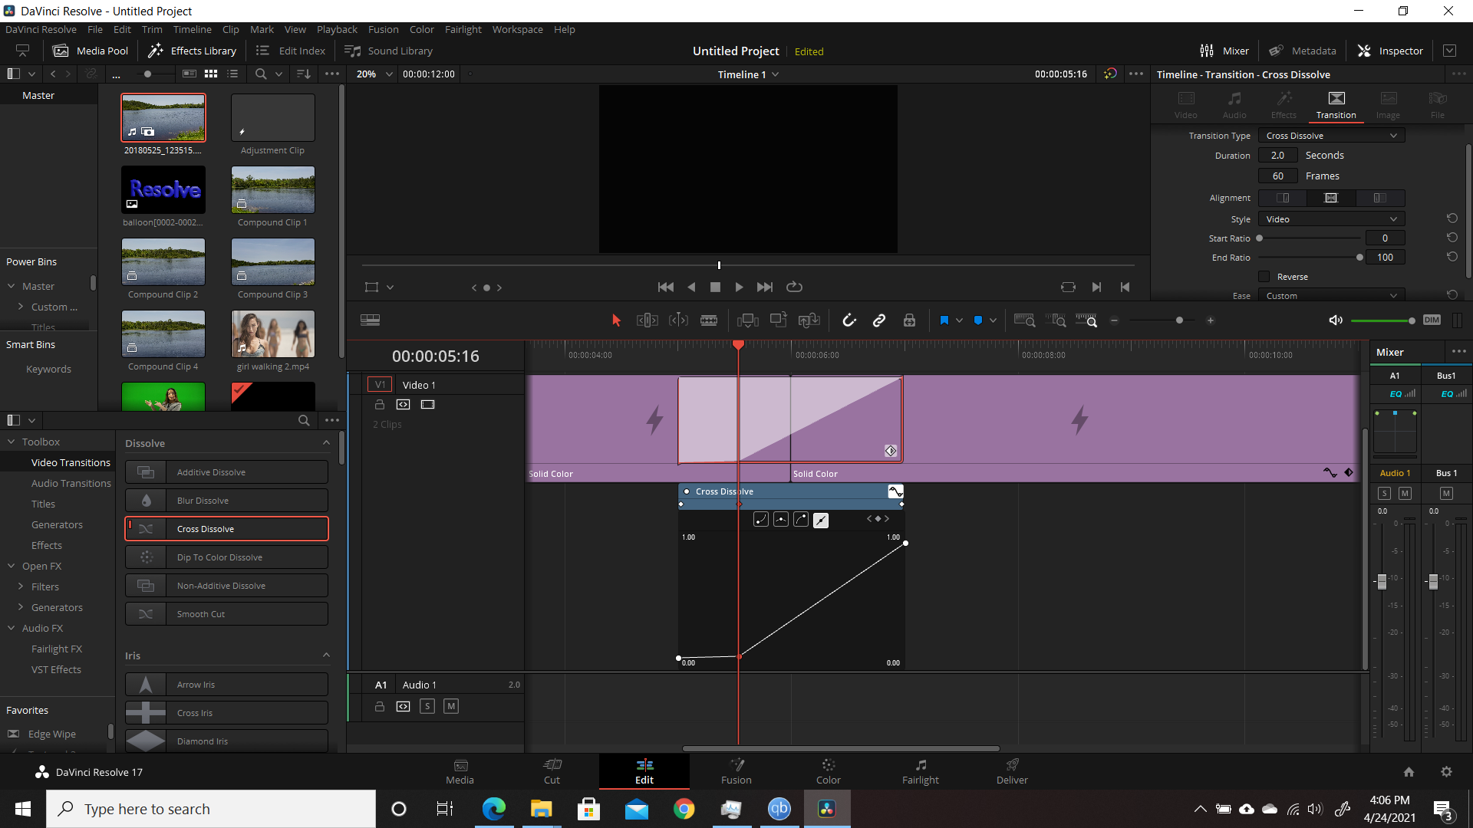Image resolution: width=1473 pixels, height=828 pixels.
Task: Select Audio Transitions in Toolbox
Action: coord(71,483)
